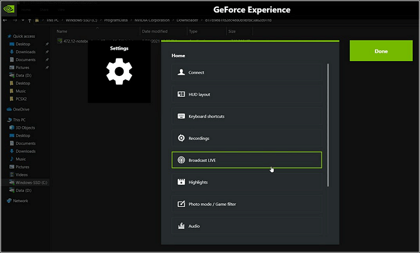Image resolution: width=420 pixels, height=253 pixels.
Task: Select Broadcast LIVE settings
Action: tap(247, 160)
